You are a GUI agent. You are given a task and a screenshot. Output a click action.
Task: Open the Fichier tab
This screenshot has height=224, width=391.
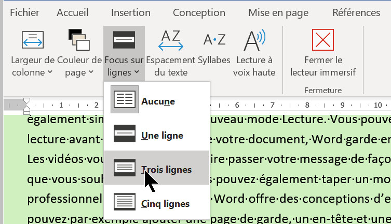[24, 12]
